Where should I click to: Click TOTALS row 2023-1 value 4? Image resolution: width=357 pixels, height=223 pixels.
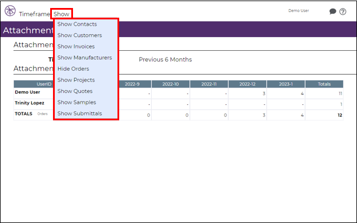(x=302, y=115)
